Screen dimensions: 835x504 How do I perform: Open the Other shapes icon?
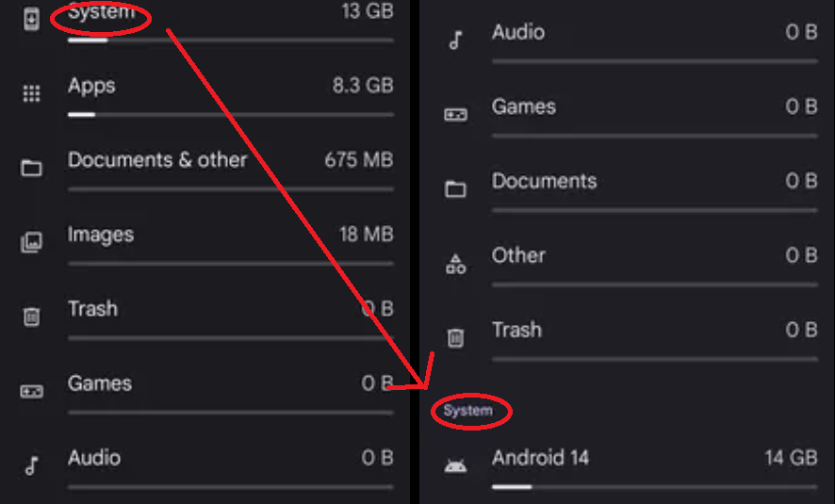pyautogui.click(x=455, y=264)
